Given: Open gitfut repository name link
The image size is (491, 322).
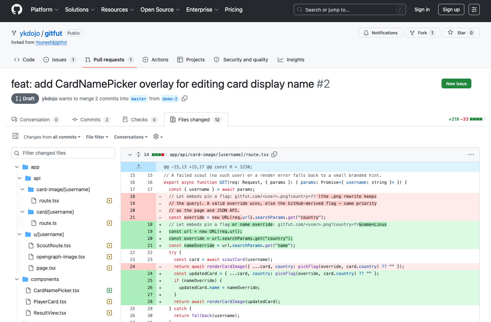Looking at the screenshot, I should (53, 33).
